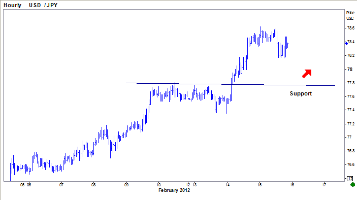
Task: Select the horizontal blue support line
Action: tap(231, 84)
